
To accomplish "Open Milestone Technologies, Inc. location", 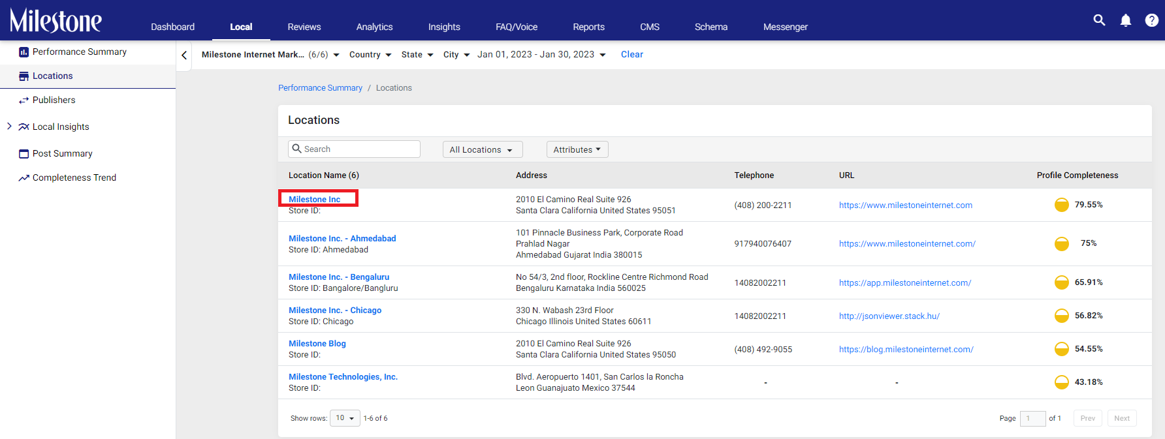I will 343,377.
